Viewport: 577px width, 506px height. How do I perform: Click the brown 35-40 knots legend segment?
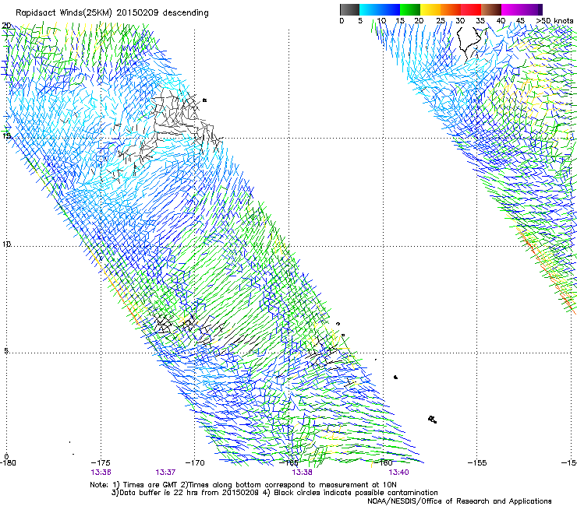(491, 9)
